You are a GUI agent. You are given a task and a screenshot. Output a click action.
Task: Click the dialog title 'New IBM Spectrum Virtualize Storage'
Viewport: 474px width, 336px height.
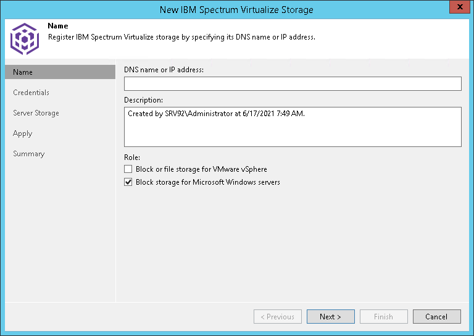tap(236, 10)
